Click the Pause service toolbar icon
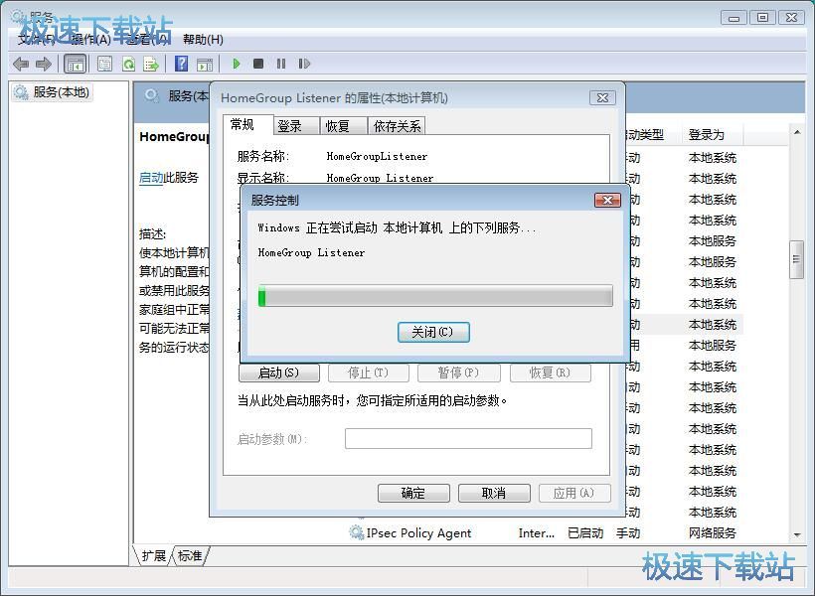This screenshot has width=815, height=596. (281, 64)
